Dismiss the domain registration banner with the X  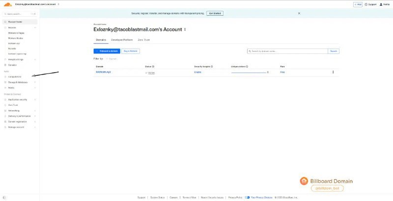coord(299,13)
